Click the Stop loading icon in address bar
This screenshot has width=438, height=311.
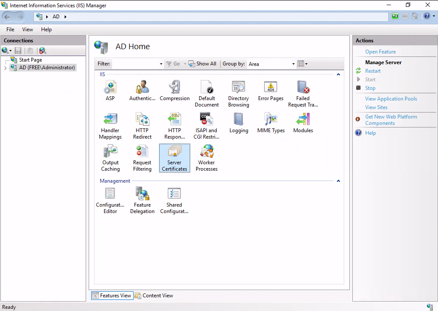(x=405, y=16)
